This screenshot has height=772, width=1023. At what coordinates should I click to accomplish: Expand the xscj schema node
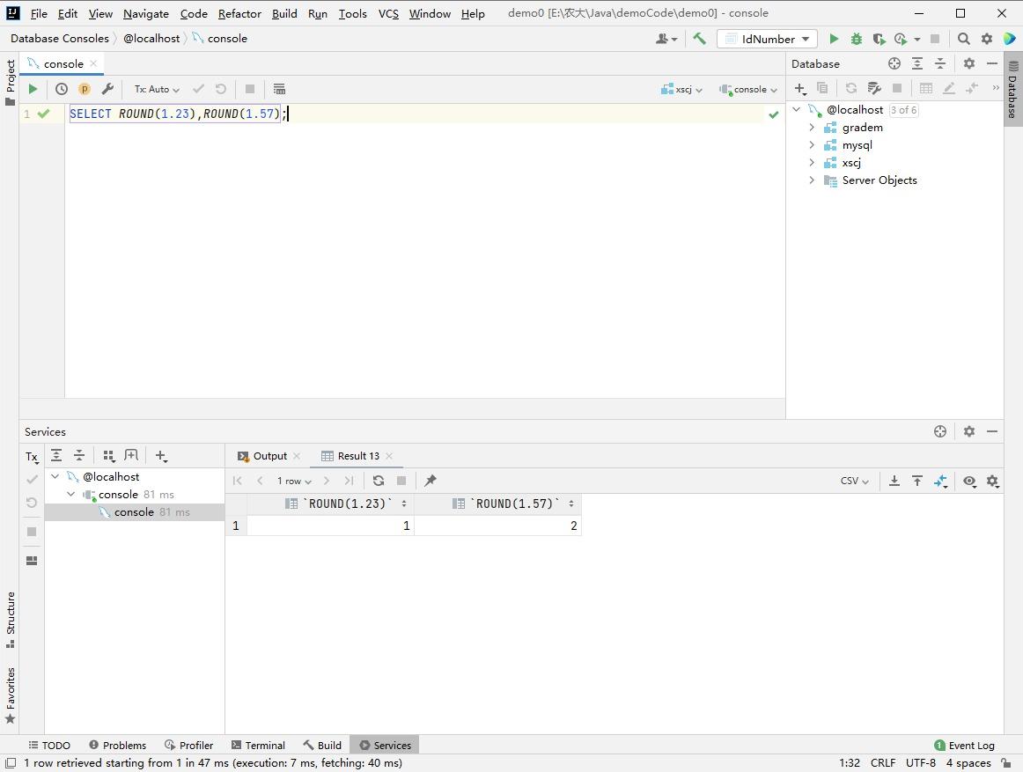(812, 163)
